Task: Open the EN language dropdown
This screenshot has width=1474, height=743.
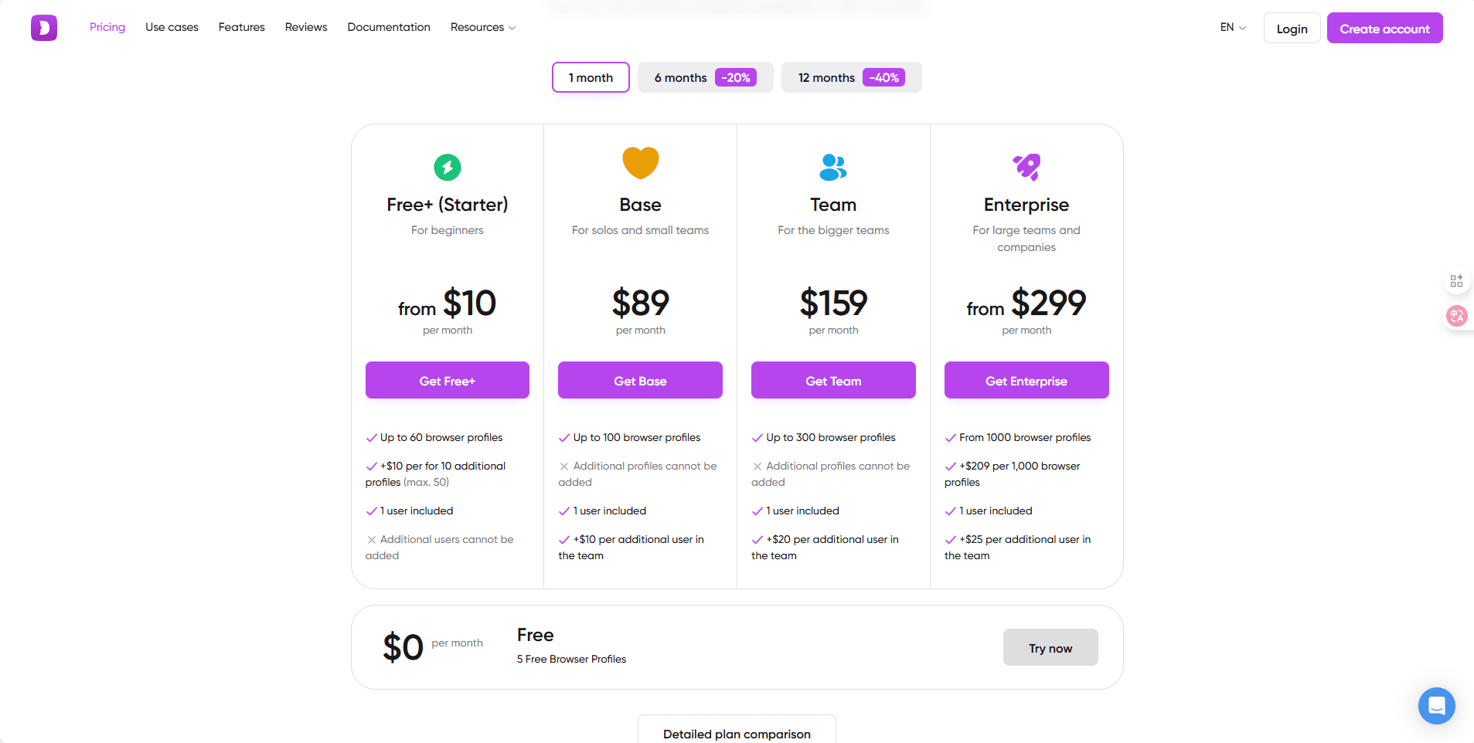Action: [1231, 27]
